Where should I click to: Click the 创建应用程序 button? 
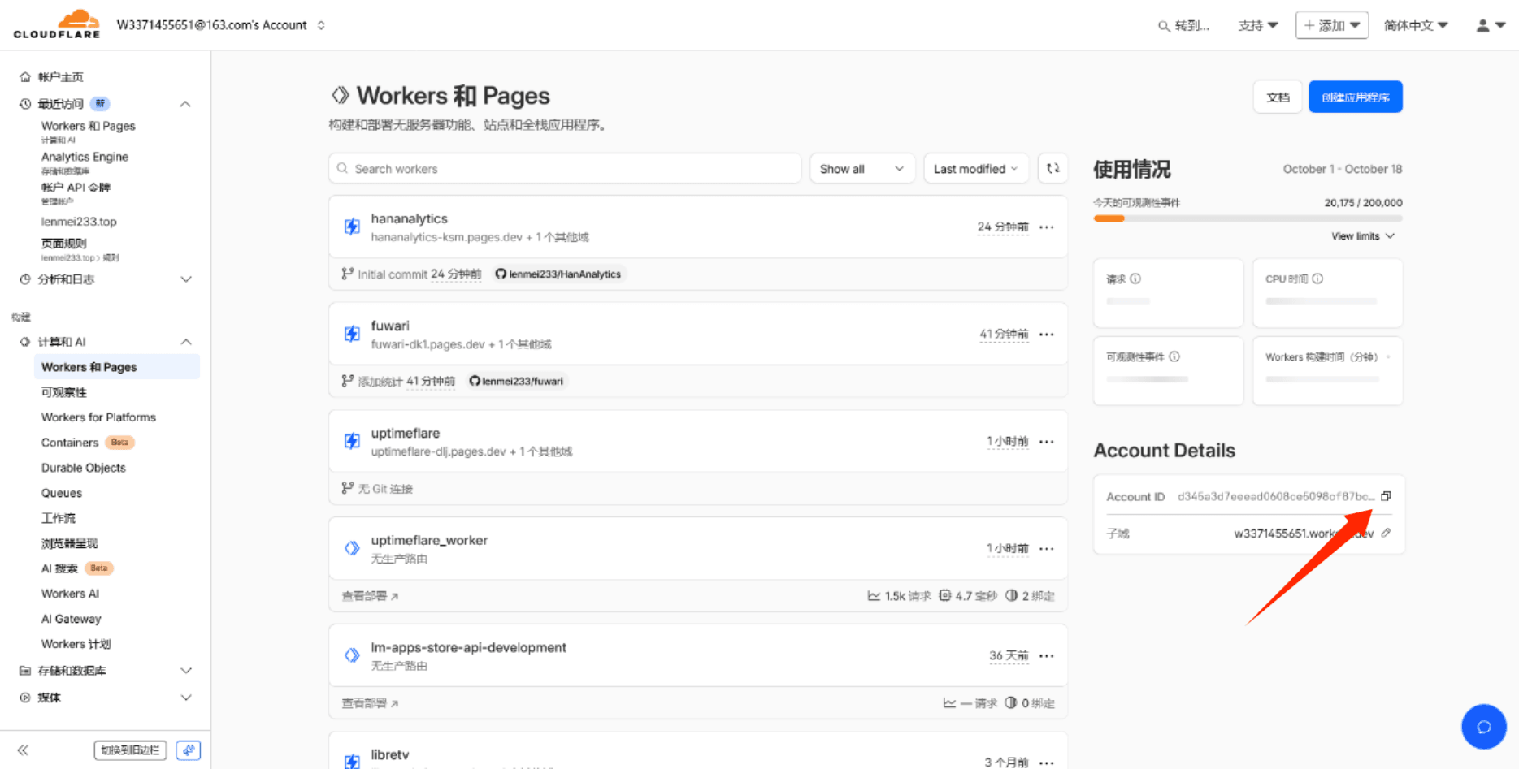point(1355,96)
